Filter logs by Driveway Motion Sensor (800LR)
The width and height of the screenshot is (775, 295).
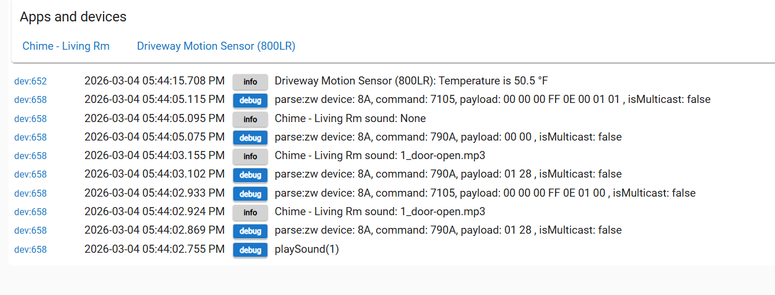point(216,46)
